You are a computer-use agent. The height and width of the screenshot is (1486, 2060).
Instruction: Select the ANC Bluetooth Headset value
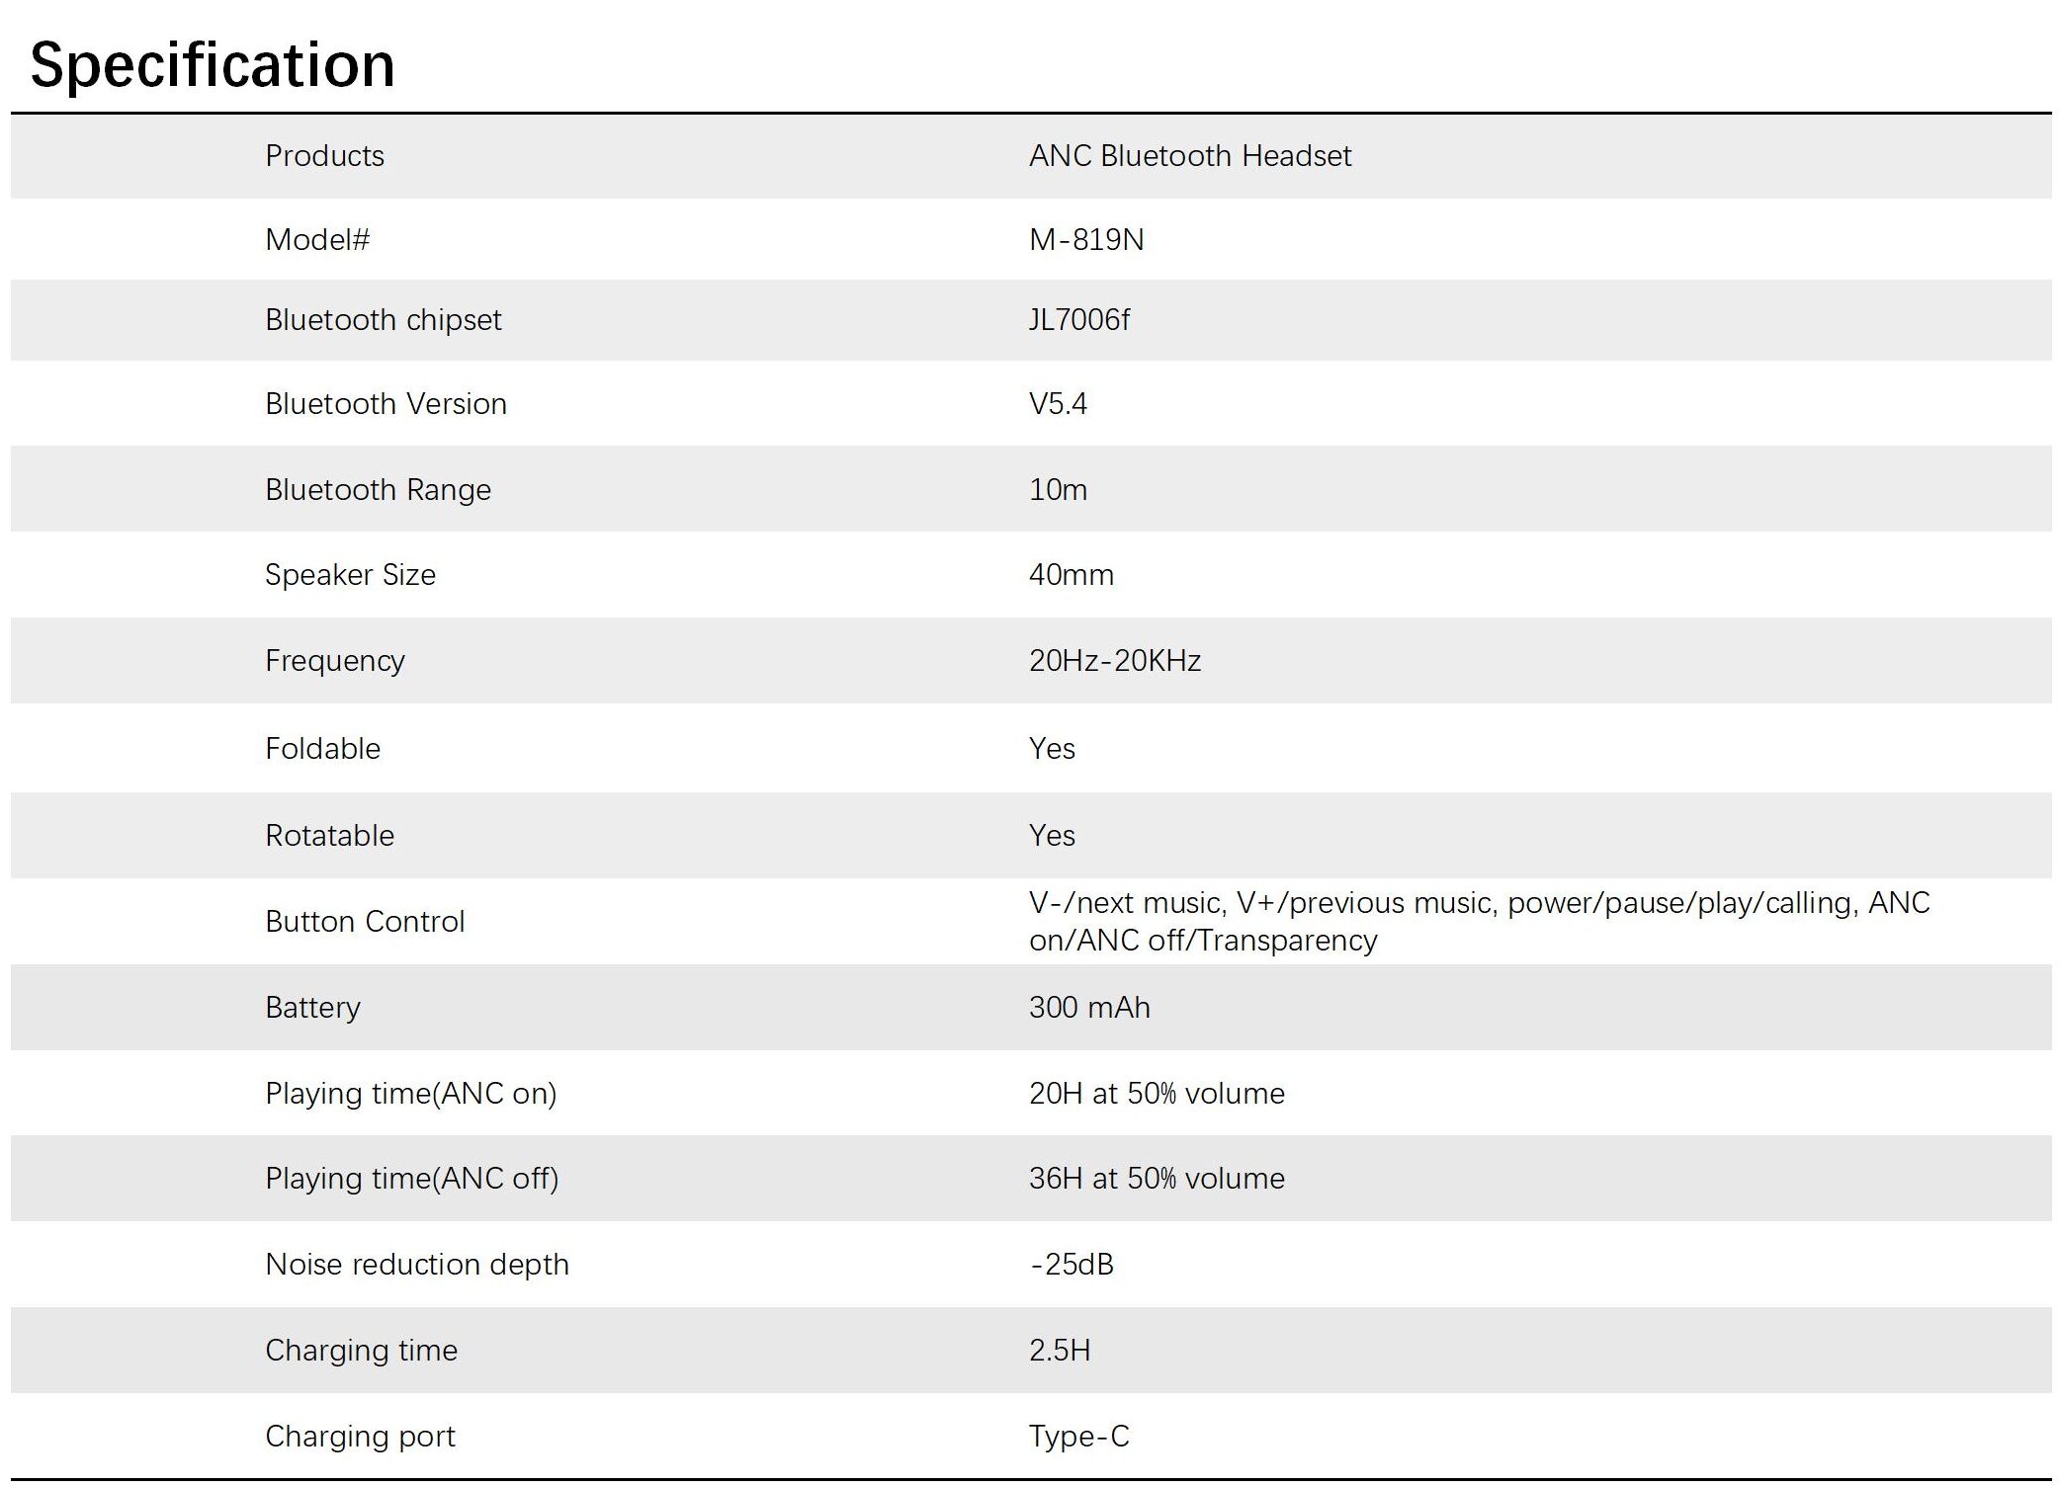click(x=1189, y=156)
